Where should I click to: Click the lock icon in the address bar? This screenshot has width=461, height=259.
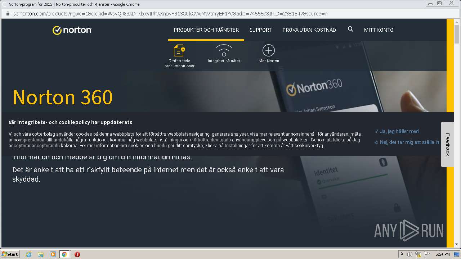pos(8,14)
